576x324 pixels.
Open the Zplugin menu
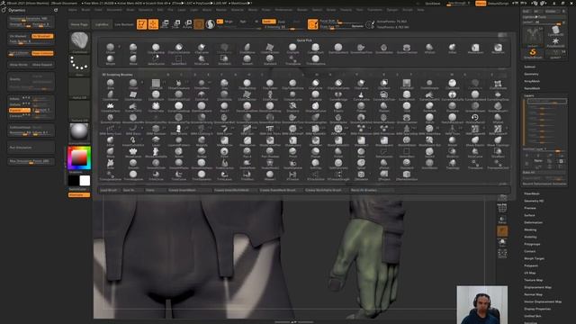tap(392, 10)
